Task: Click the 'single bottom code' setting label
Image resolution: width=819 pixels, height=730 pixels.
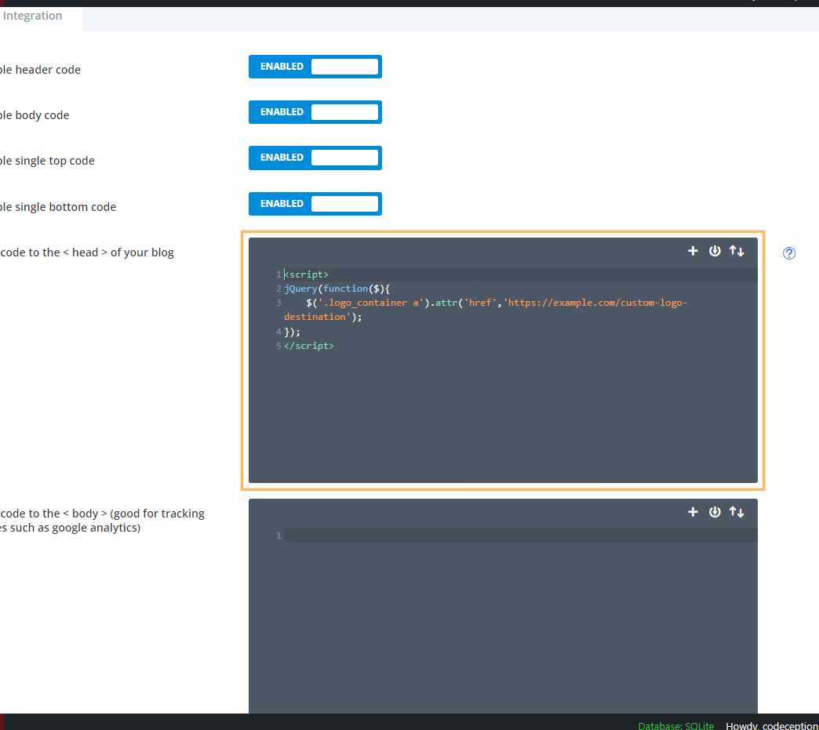Action: pyautogui.click(x=58, y=207)
